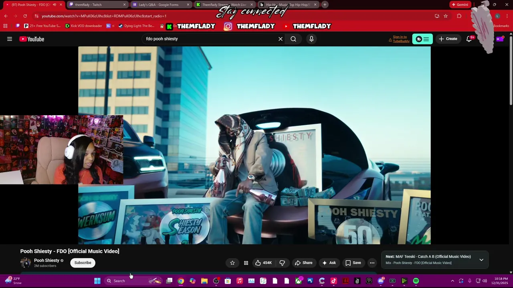This screenshot has height=288, width=513.
Task: Open the volume control in system tray
Action: pos(485,281)
